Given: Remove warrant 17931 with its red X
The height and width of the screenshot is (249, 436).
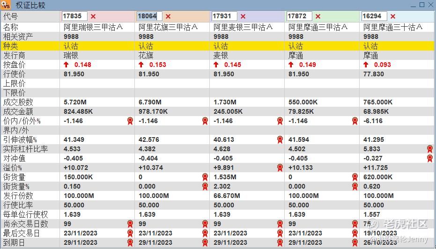Looking at the screenshot, I should coord(243,16).
